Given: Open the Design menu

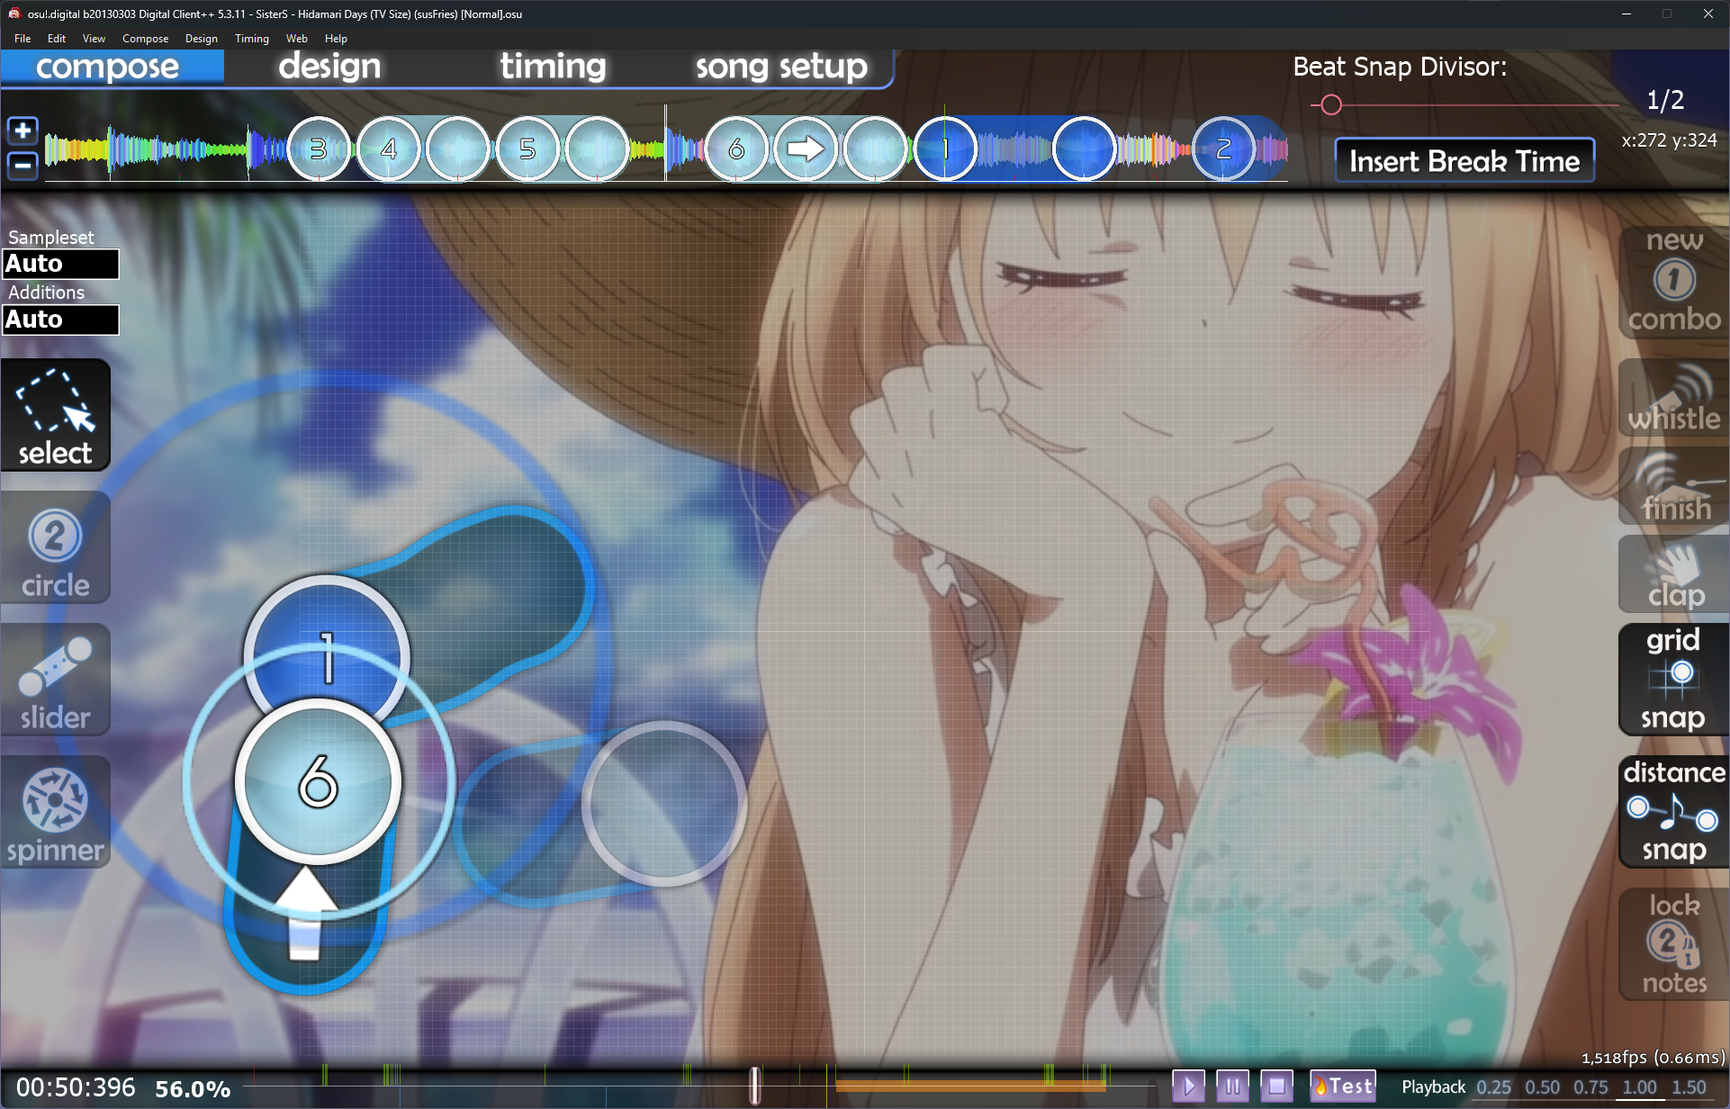Looking at the screenshot, I should [202, 39].
